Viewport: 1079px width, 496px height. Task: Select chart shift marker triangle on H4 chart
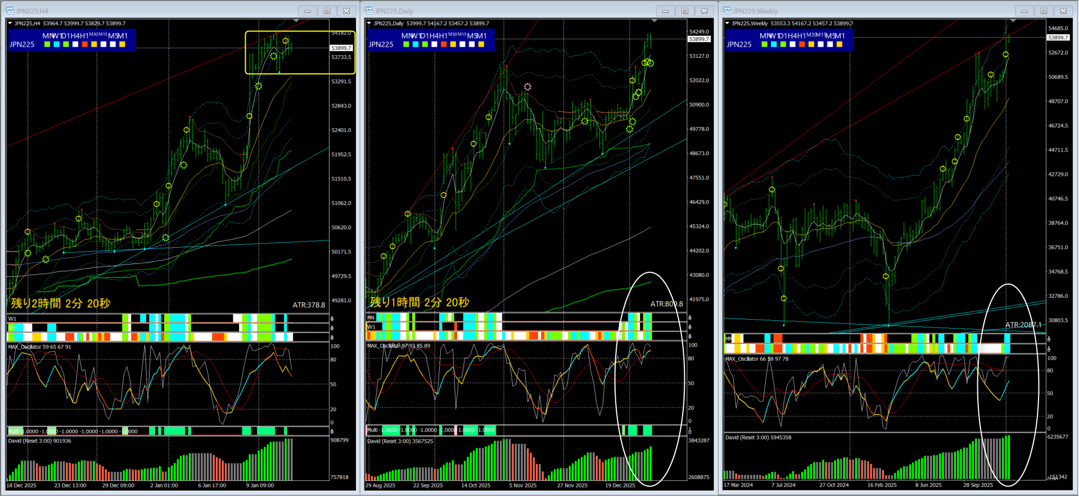point(296,21)
